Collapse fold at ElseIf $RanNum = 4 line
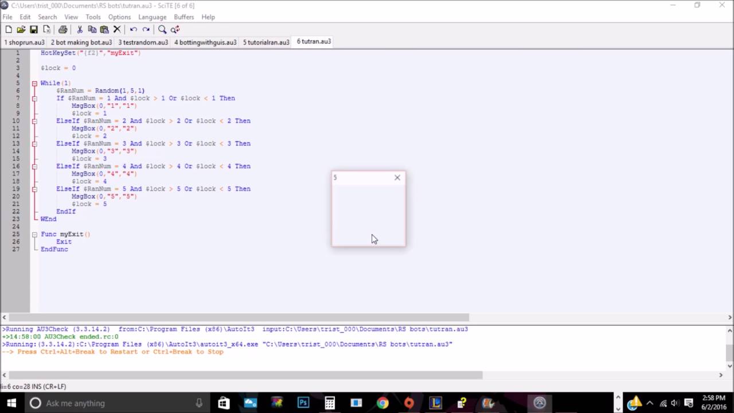734x413 pixels. click(34, 166)
